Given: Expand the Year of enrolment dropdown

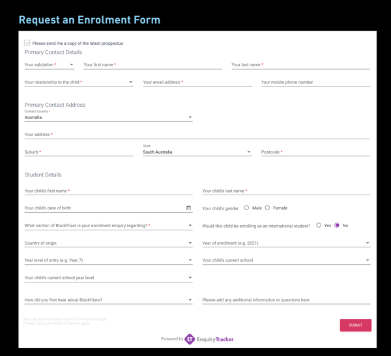Looking at the screenshot, I should click(286, 243).
